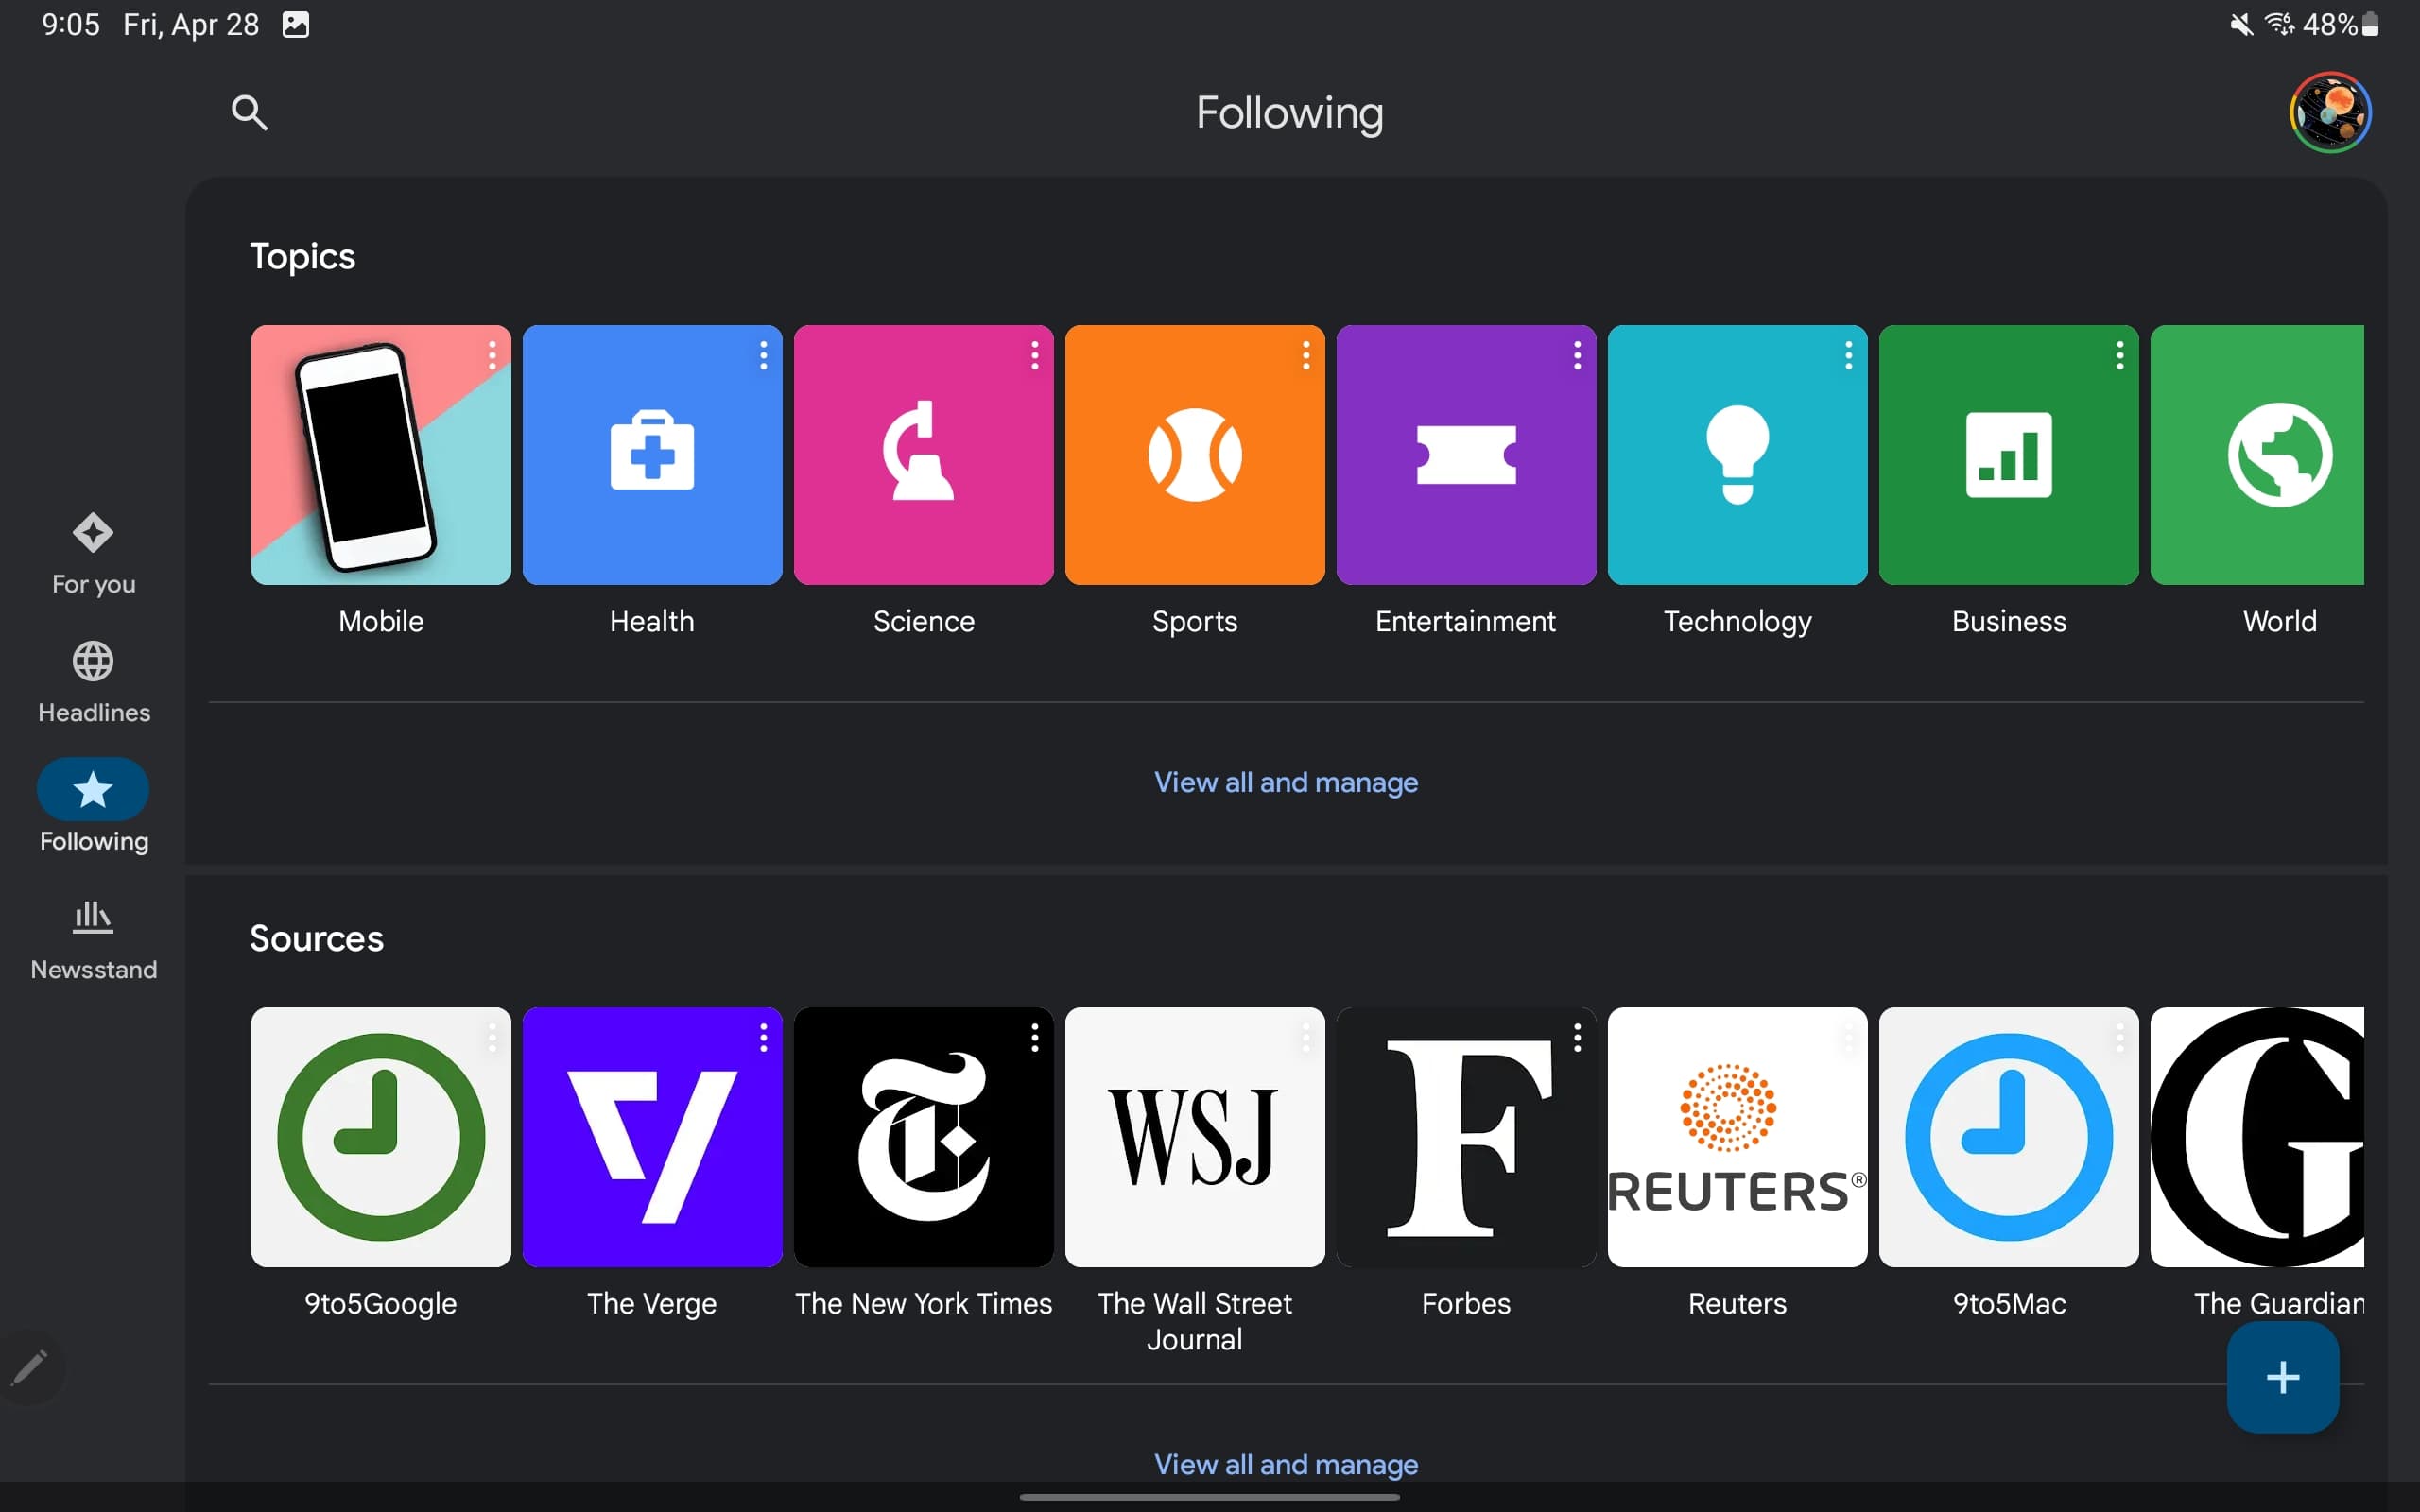Open Business chart topic tile
Viewport: 2420px width, 1512px height.
point(2008,455)
